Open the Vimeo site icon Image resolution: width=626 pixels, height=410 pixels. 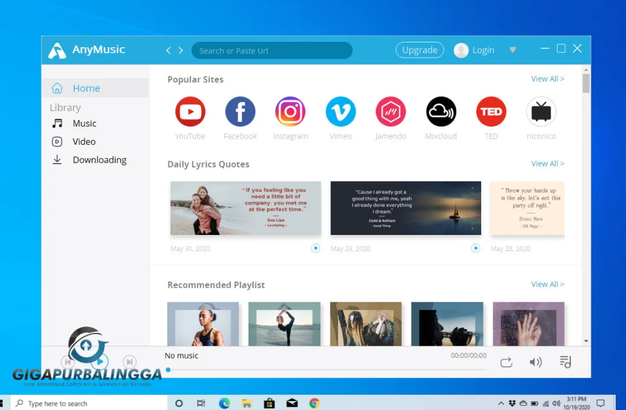[x=341, y=111]
